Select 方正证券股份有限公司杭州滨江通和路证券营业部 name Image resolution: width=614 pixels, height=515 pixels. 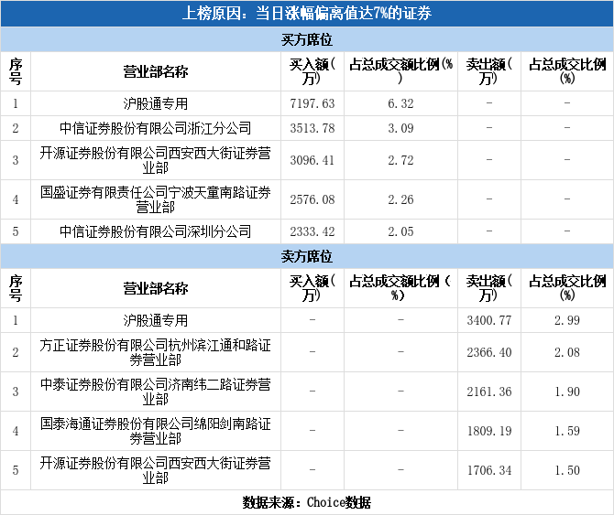tap(156, 352)
